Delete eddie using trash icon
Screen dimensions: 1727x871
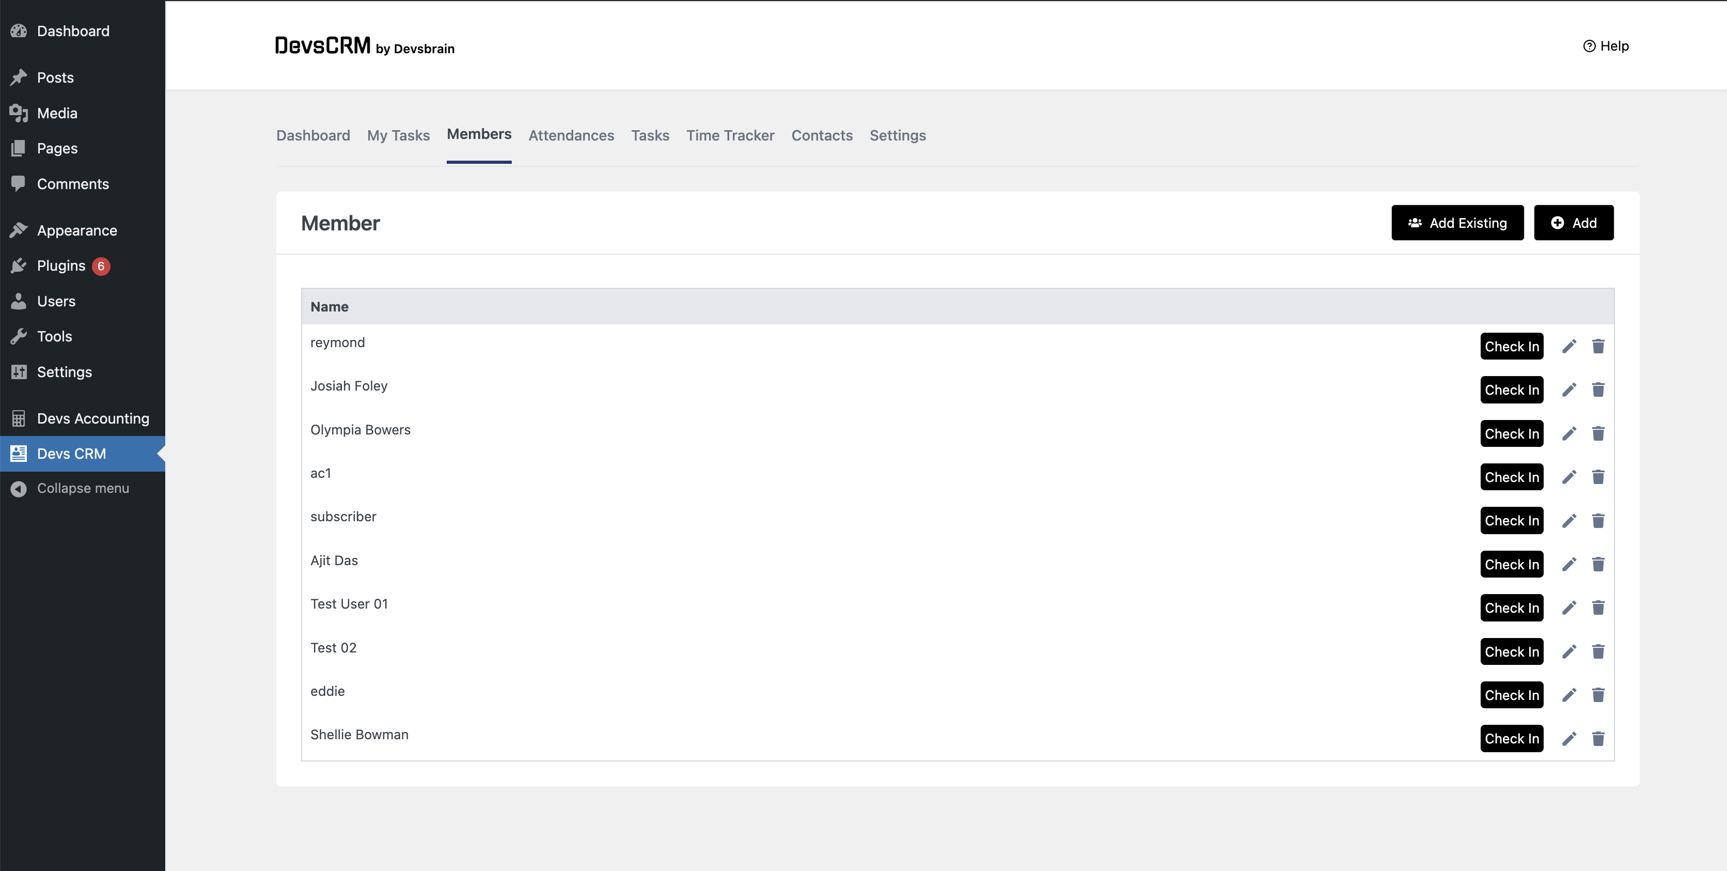point(1598,695)
